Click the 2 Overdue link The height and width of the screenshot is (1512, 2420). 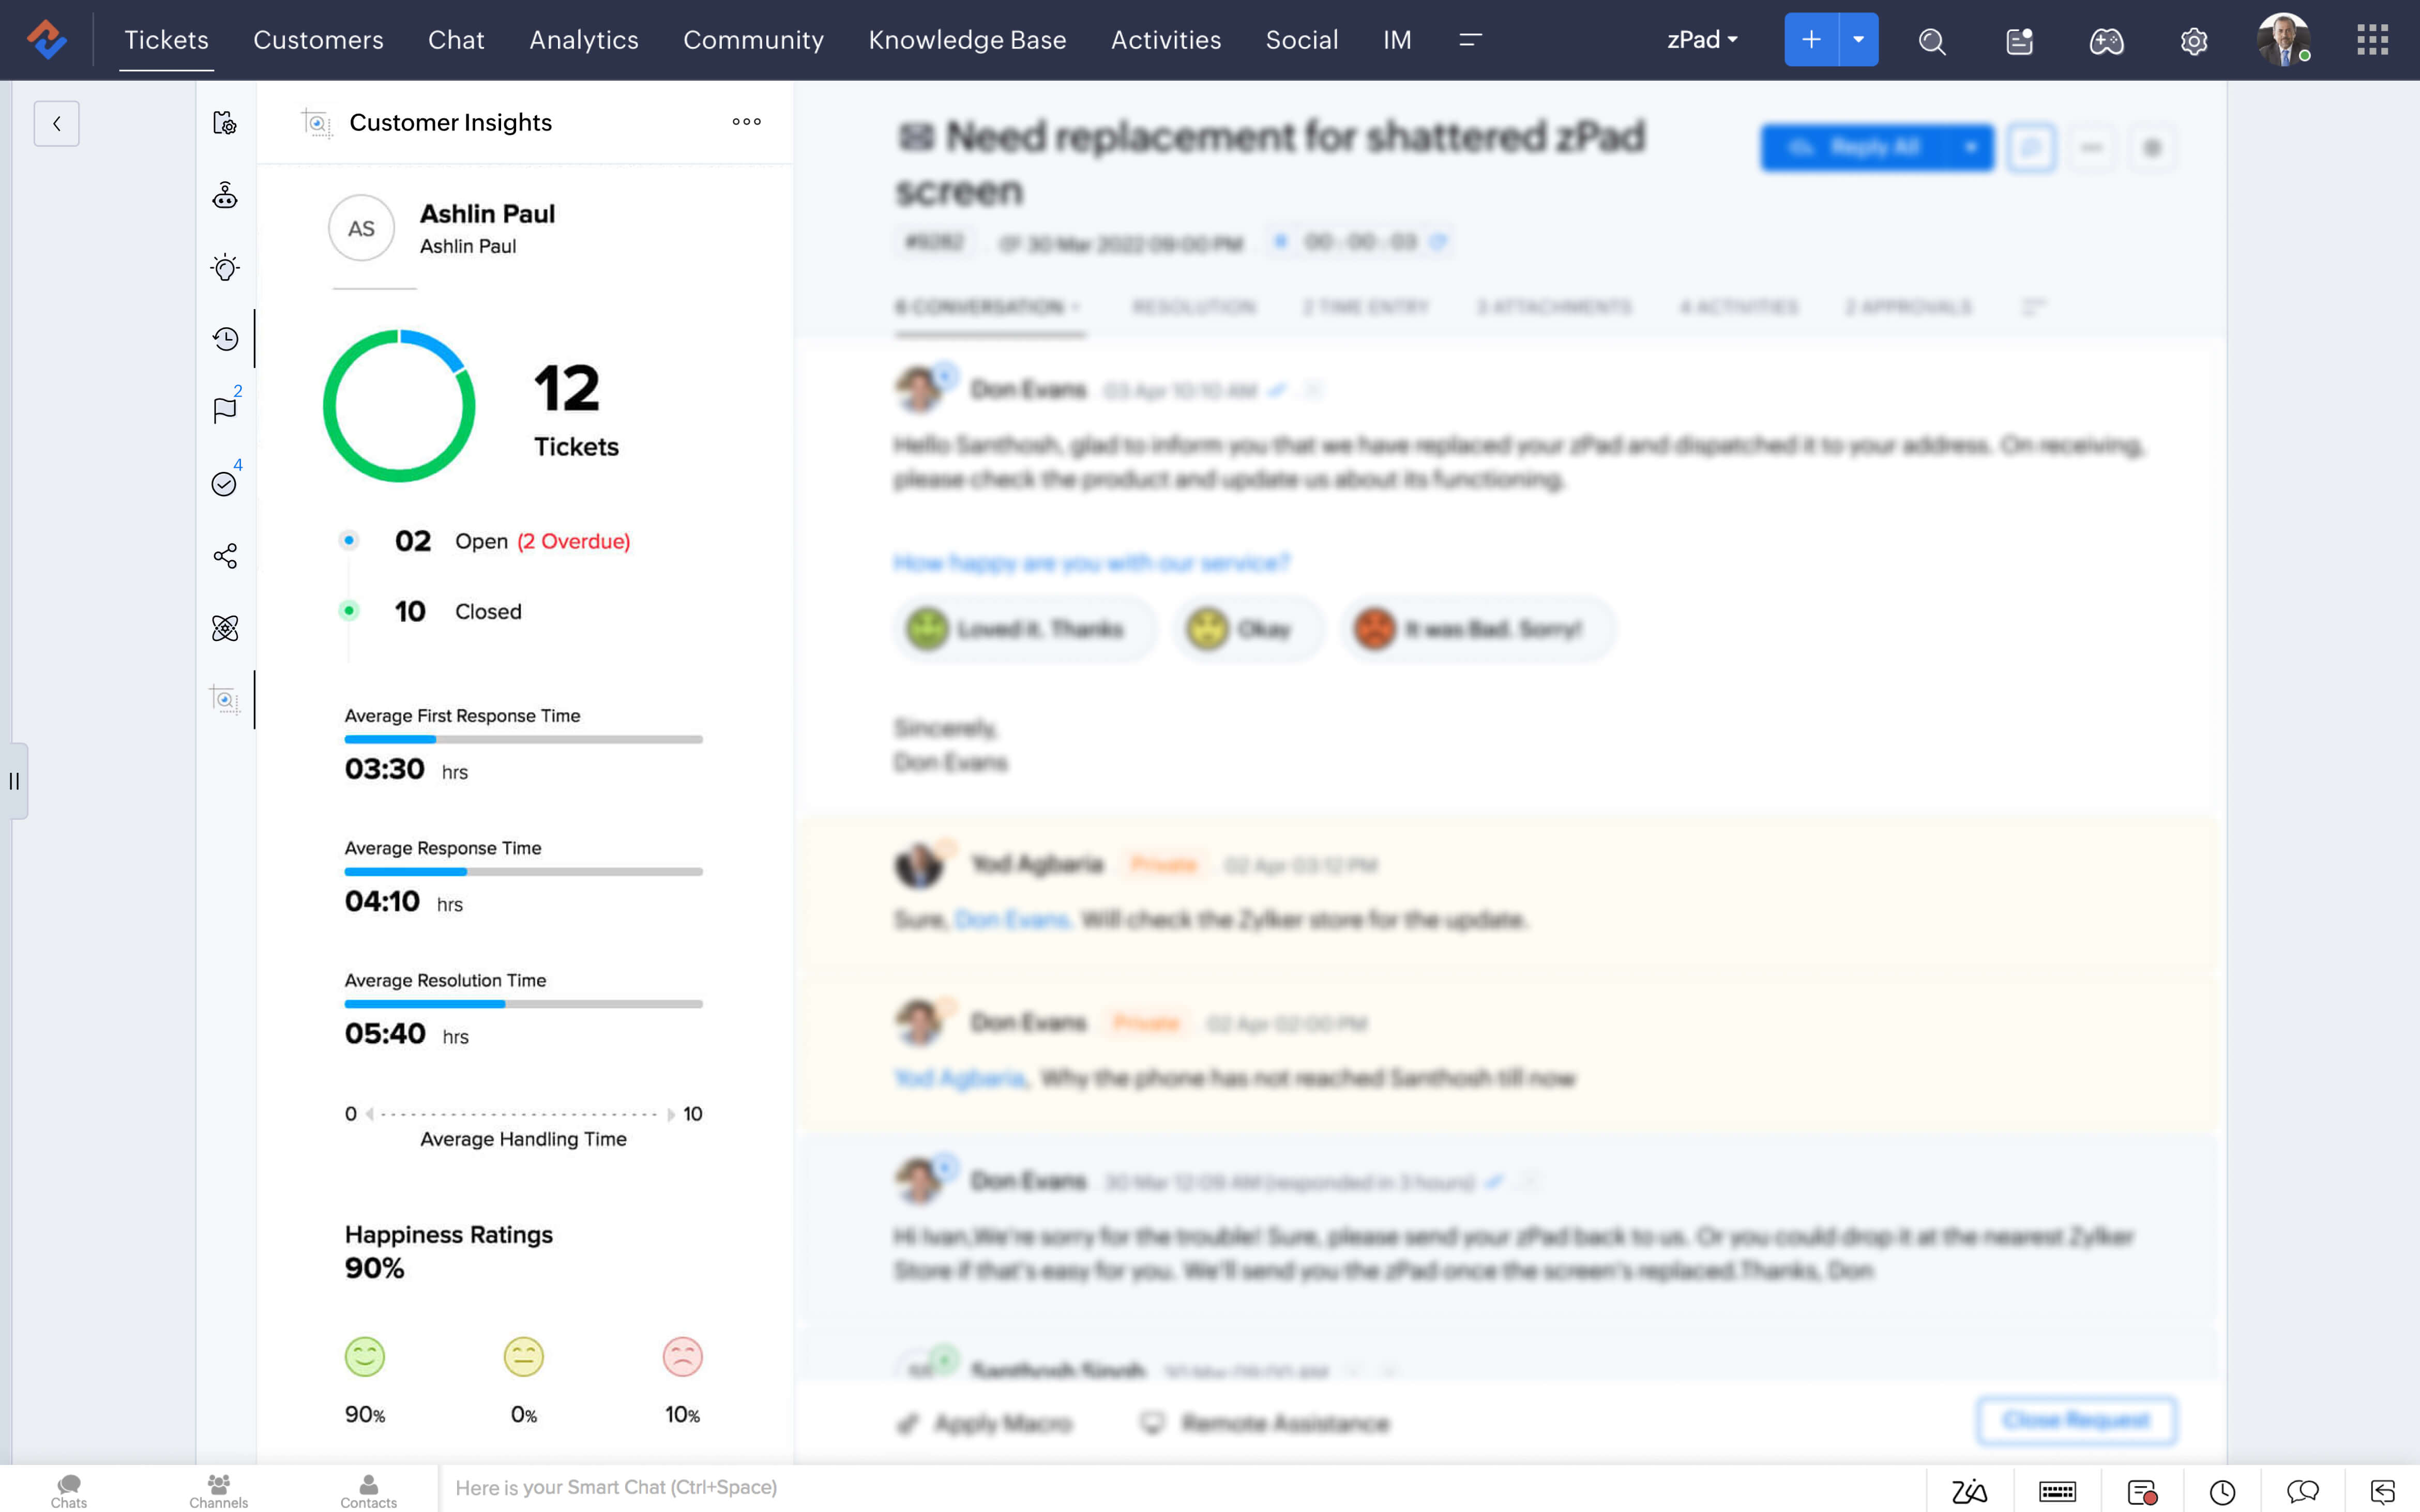pos(573,541)
